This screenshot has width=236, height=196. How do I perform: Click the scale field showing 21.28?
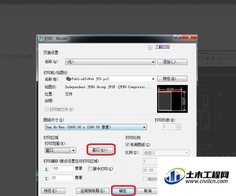[150, 170]
